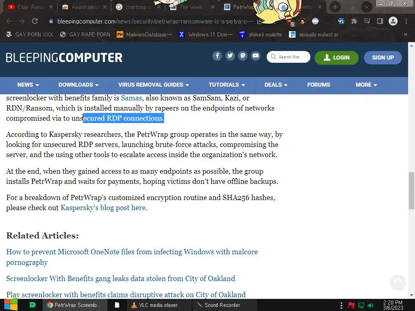This screenshot has width=415, height=311.
Task: Open the gang leaks City of Oakland data link
Action: 120,279
